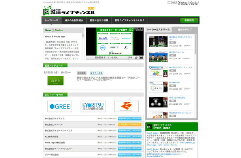Open 株式会社レプロエンタテインメント link in live list
241x158 pixels.
[x=181, y=38]
